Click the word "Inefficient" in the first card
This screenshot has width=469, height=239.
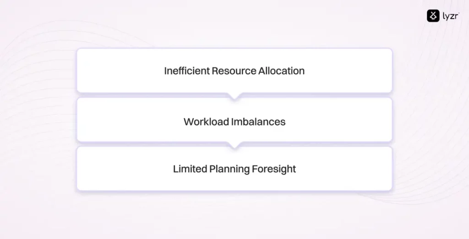coord(187,71)
